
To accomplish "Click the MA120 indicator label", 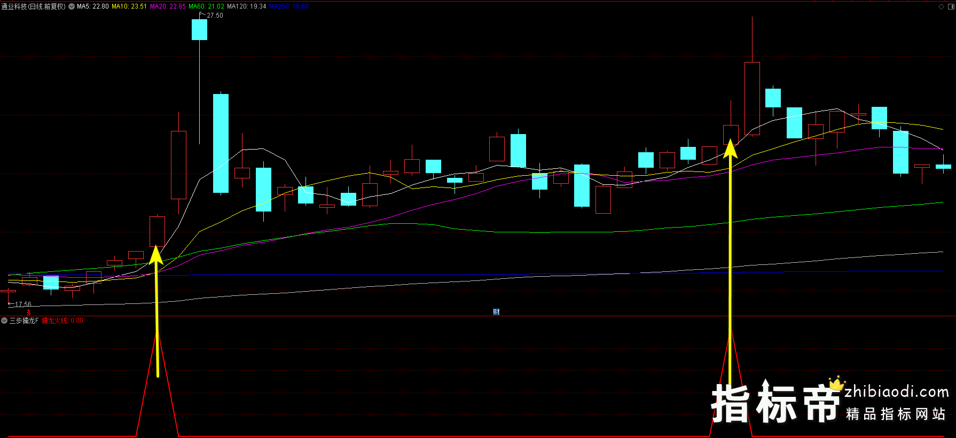I will tap(246, 6).
